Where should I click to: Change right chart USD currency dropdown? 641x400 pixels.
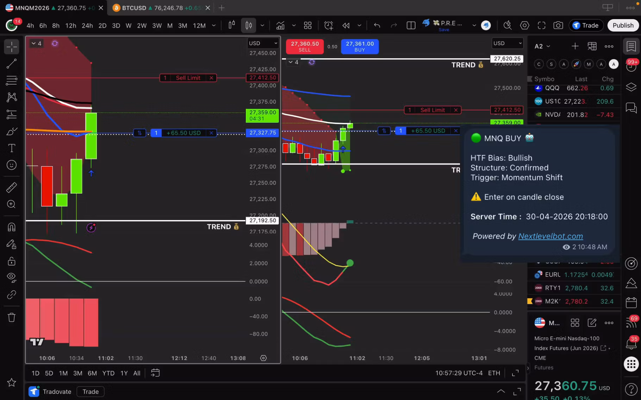(507, 43)
